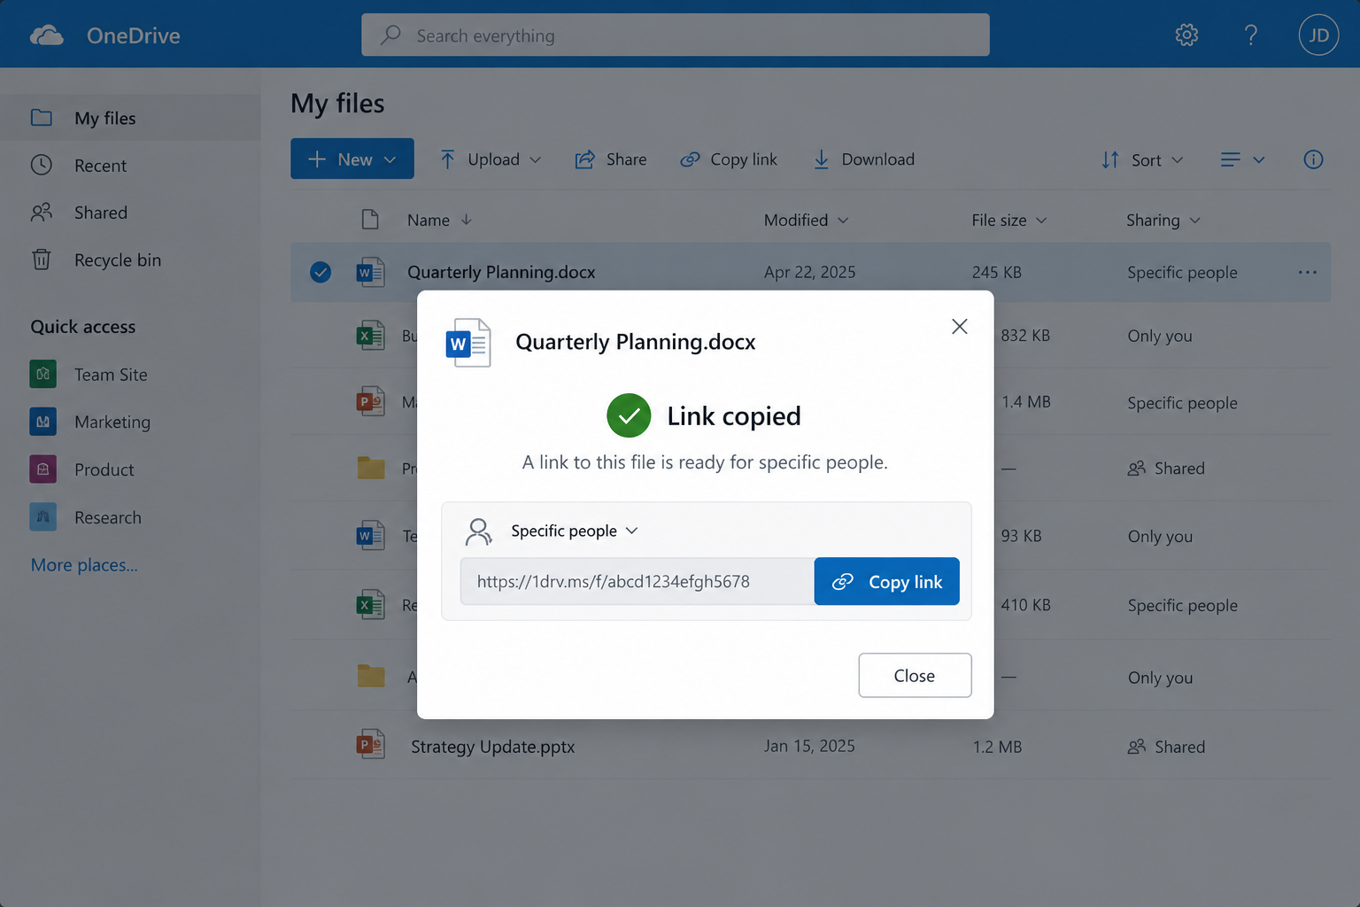
Task: Click the PowerPoint icon for Strategy Update.pptx
Action: (x=370, y=745)
